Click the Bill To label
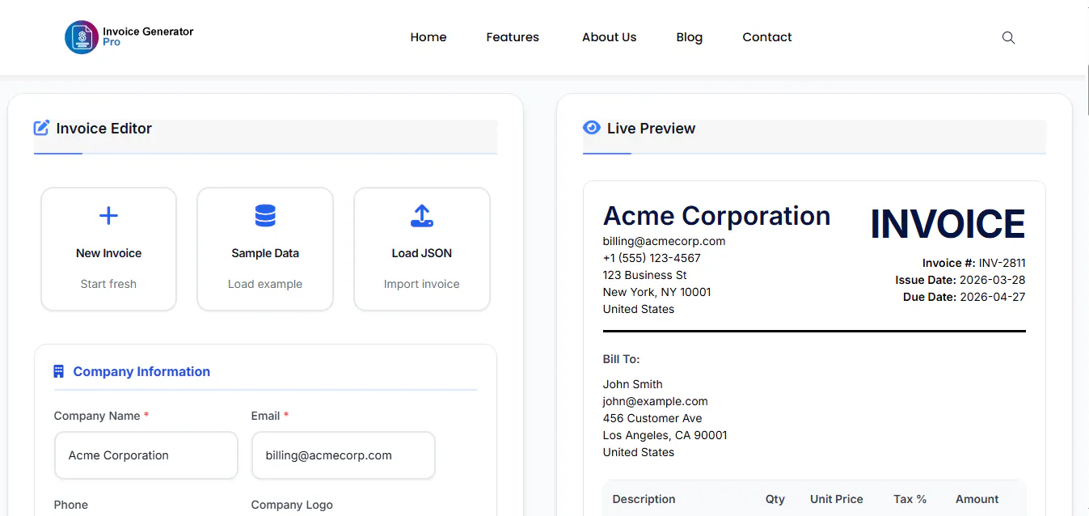1089x516 pixels. click(x=621, y=359)
